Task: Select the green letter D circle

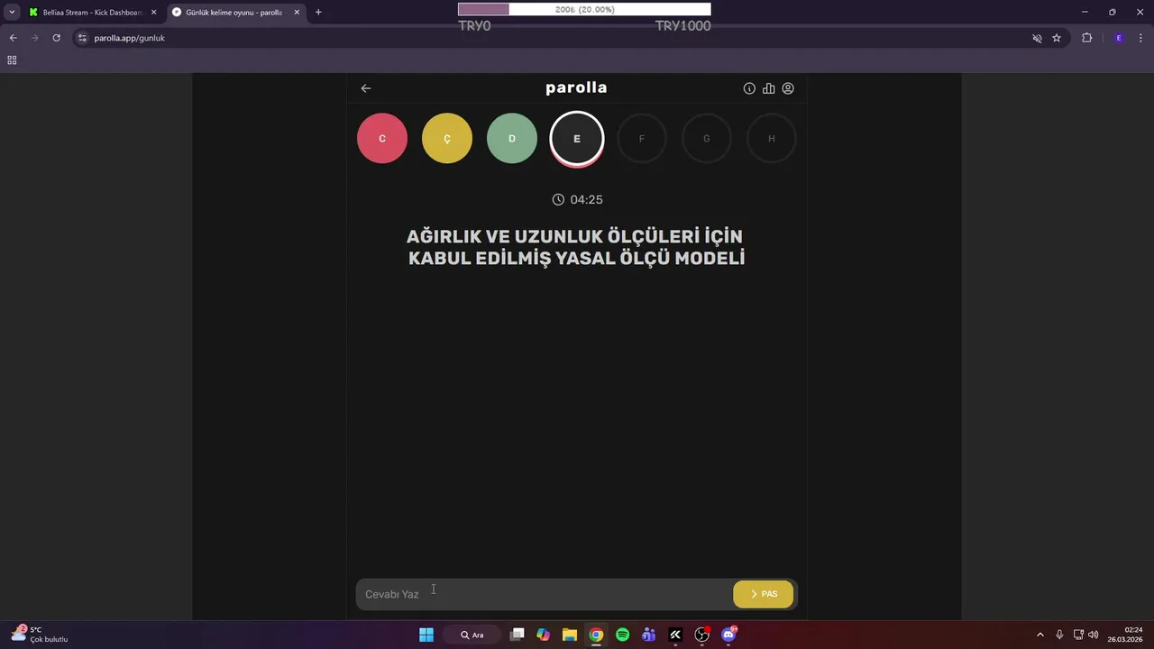Action: coord(512,139)
